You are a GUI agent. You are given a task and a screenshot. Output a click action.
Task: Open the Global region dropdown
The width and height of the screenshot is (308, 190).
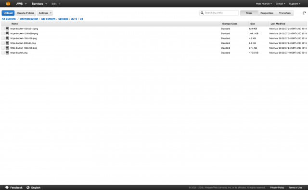[x=280, y=4]
